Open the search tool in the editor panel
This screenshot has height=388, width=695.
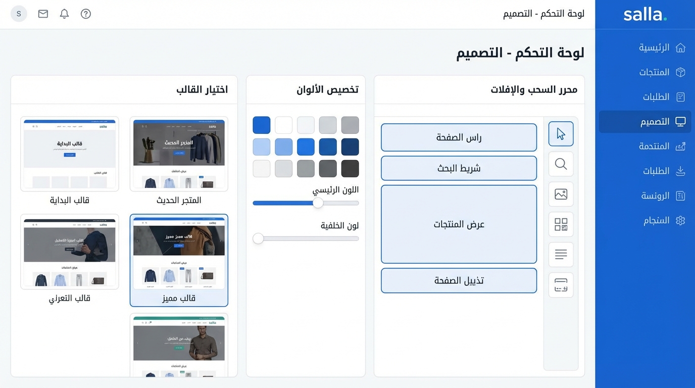click(561, 164)
